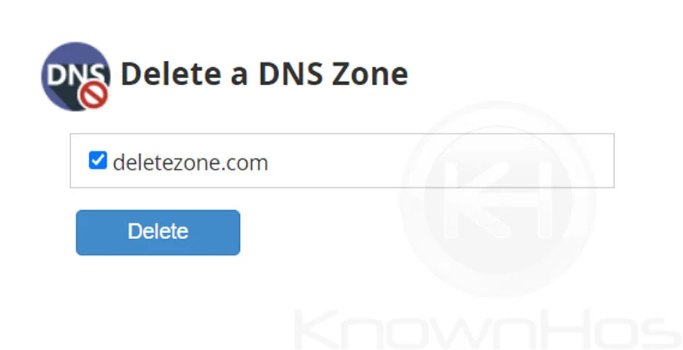Click the word Delete in the page heading

(171, 73)
